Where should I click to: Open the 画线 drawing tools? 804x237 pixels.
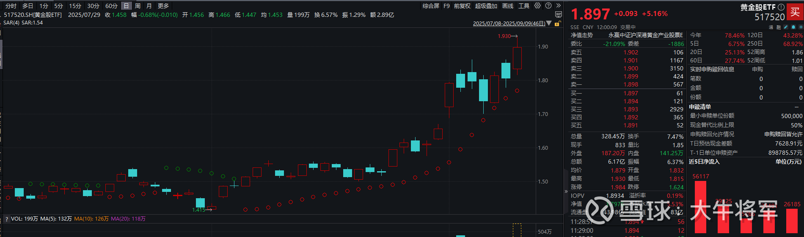[x=508, y=6]
